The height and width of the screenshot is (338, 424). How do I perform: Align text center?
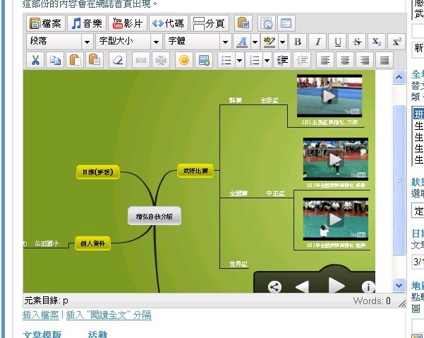coord(345,60)
